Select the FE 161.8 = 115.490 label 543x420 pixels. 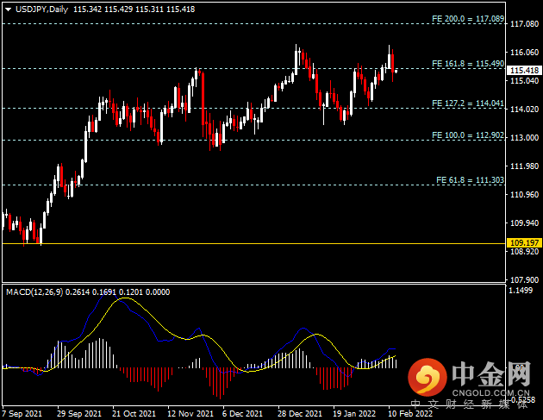468,64
